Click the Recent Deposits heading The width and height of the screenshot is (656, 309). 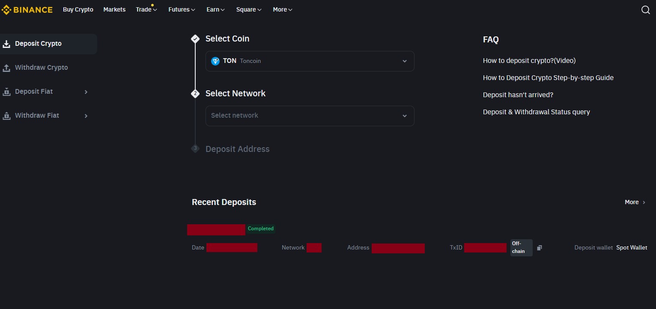(224, 202)
